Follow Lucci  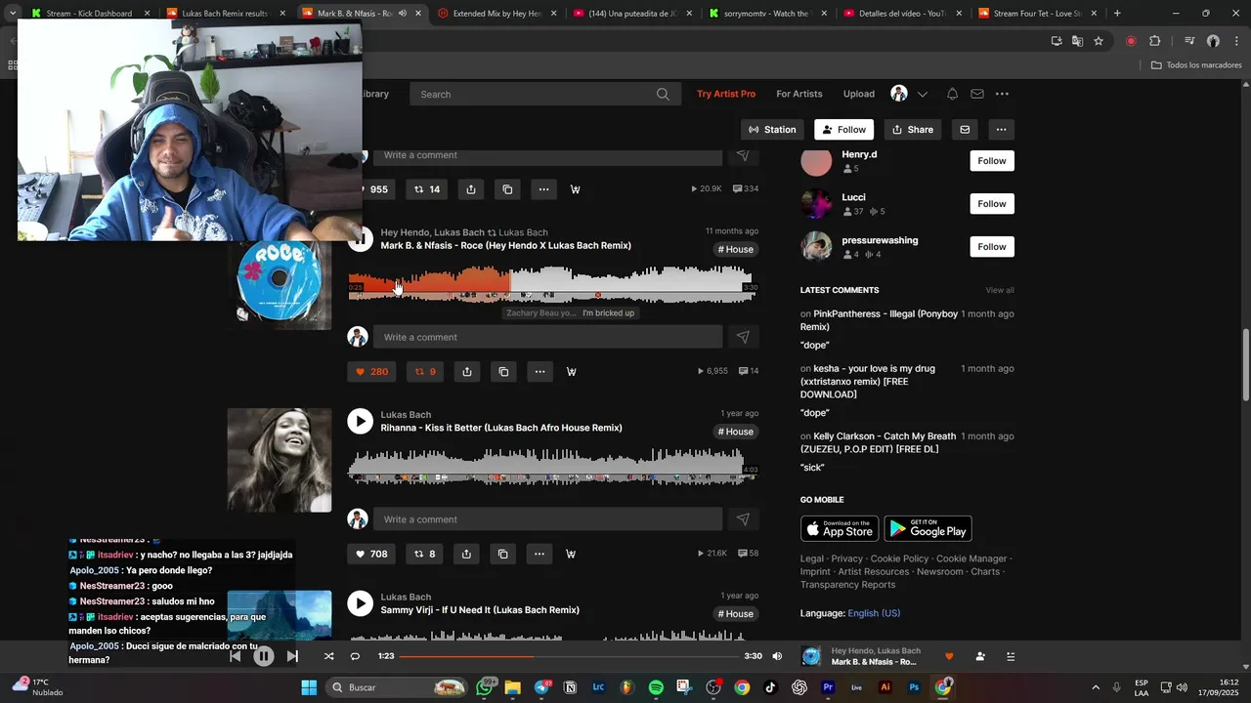(992, 204)
